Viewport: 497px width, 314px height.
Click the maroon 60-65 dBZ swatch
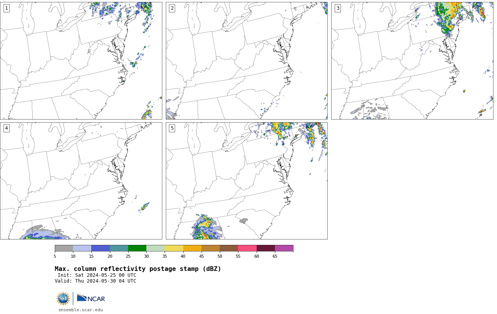(266, 248)
